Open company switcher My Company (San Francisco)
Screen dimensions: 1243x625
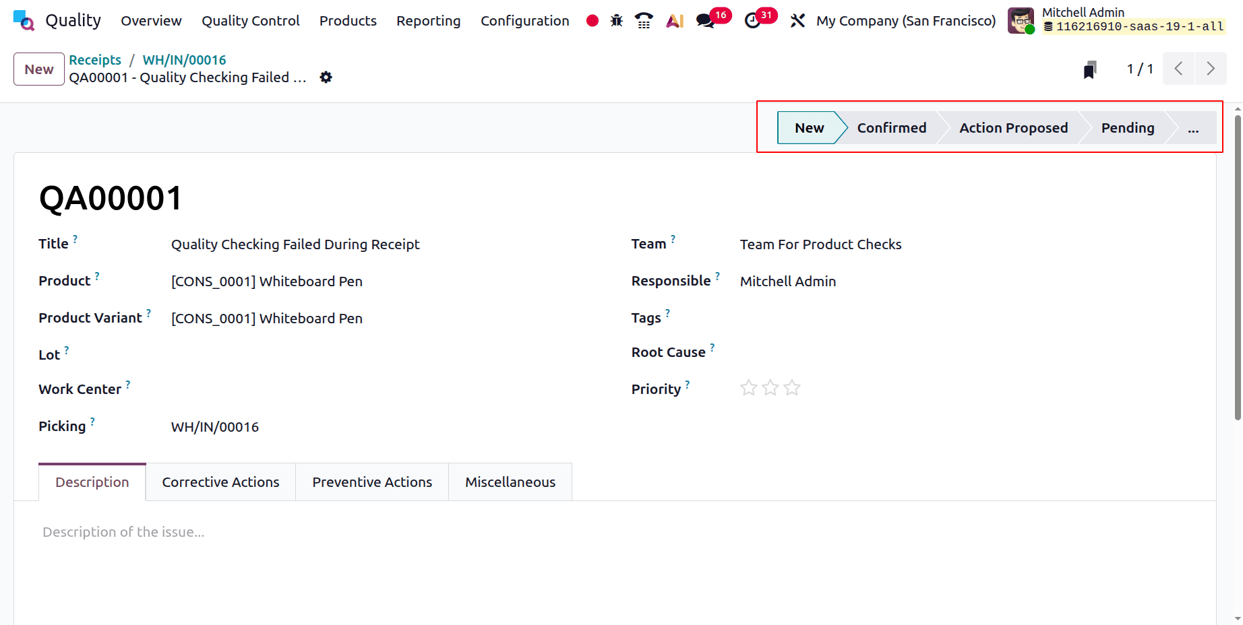[905, 21]
